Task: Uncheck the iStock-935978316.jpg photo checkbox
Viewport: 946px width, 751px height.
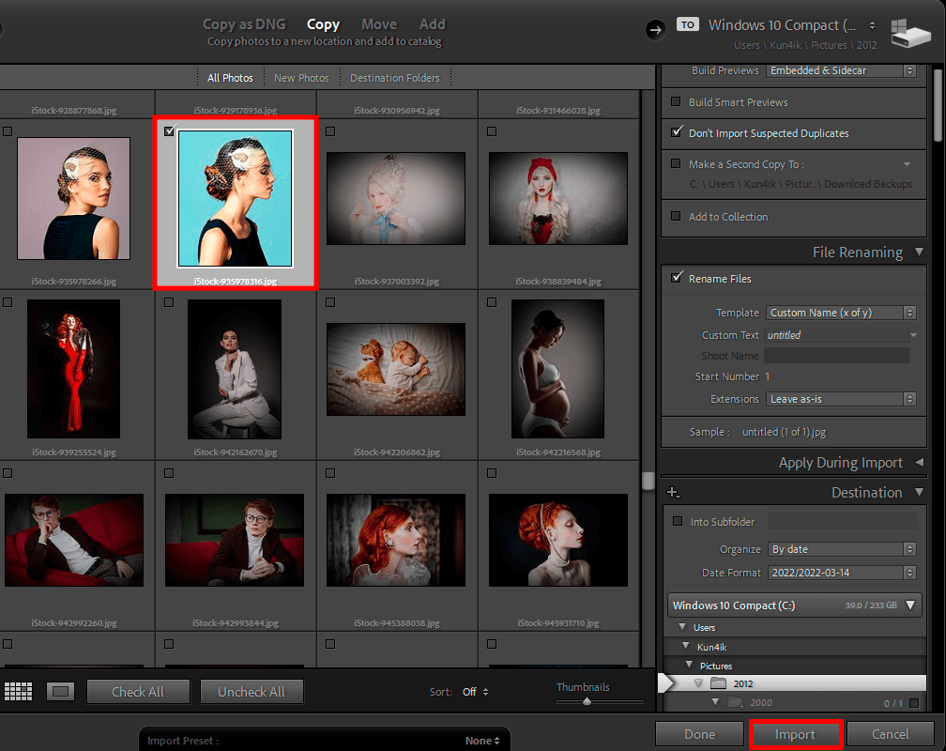Action: 169,131
